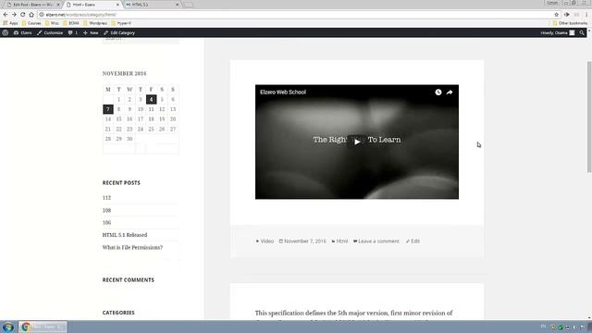The width and height of the screenshot is (592, 333).
Task: Click Leave a comment link
Action: [378, 241]
